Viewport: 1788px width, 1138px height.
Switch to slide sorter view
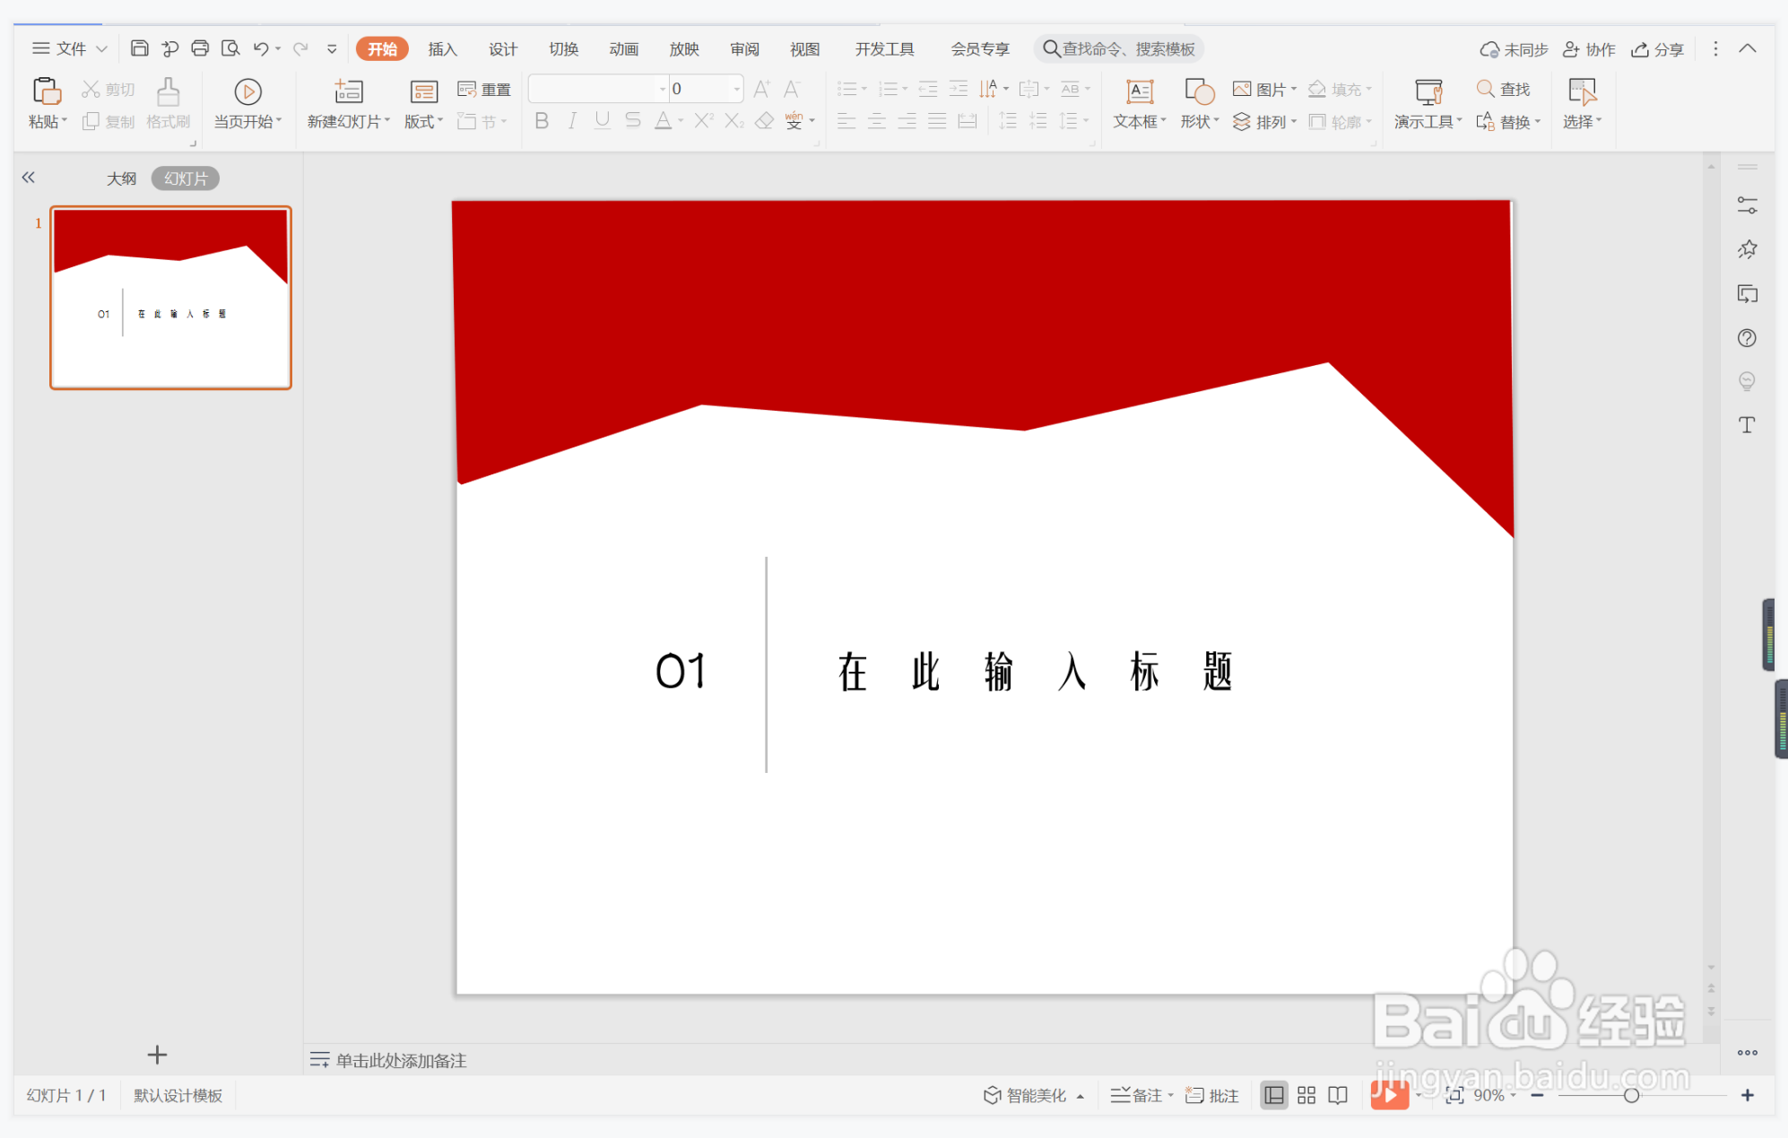click(1306, 1095)
